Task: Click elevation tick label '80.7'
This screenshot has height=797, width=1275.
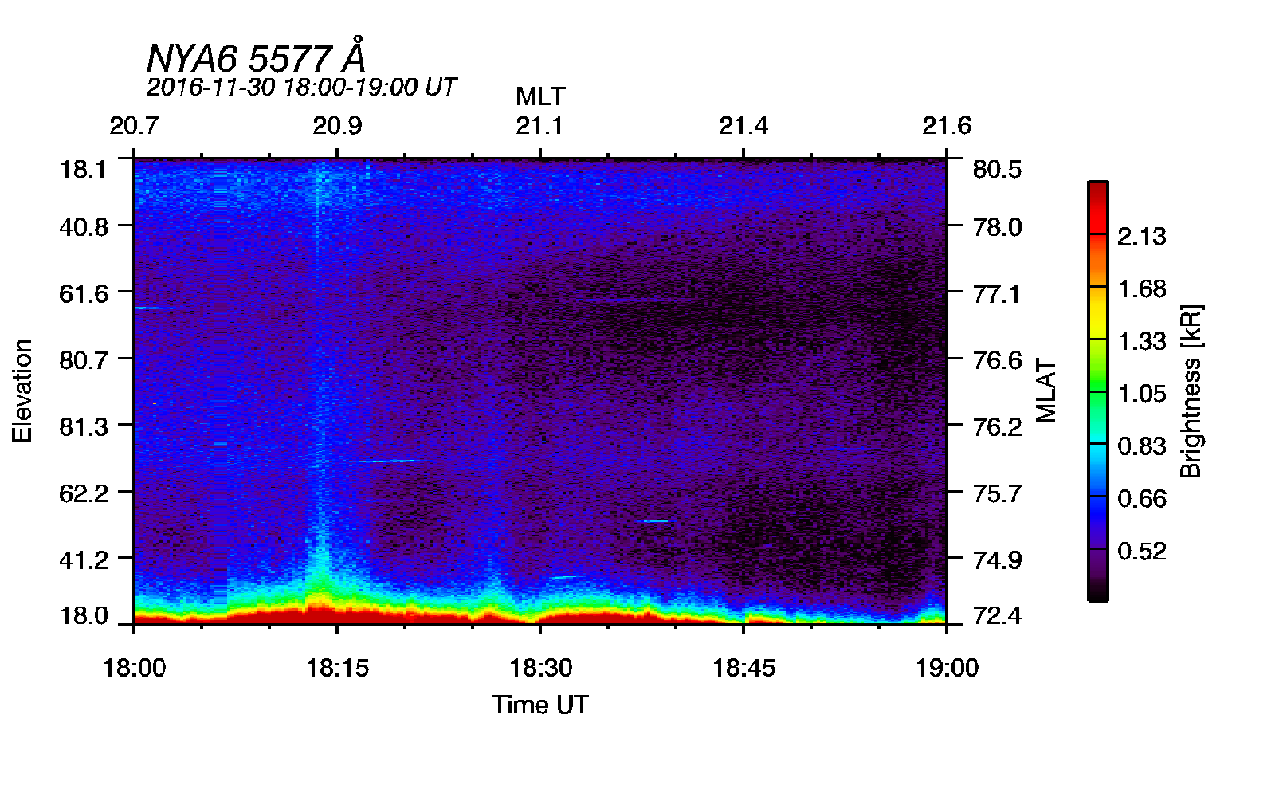Action: (x=84, y=360)
